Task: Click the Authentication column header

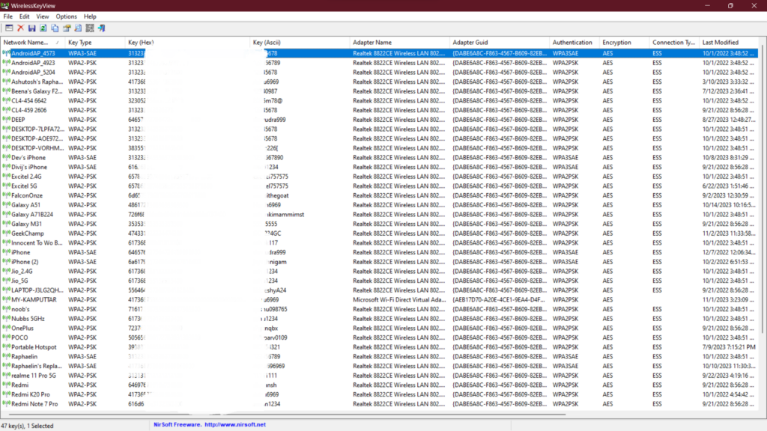Action: click(x=573, y=43)
